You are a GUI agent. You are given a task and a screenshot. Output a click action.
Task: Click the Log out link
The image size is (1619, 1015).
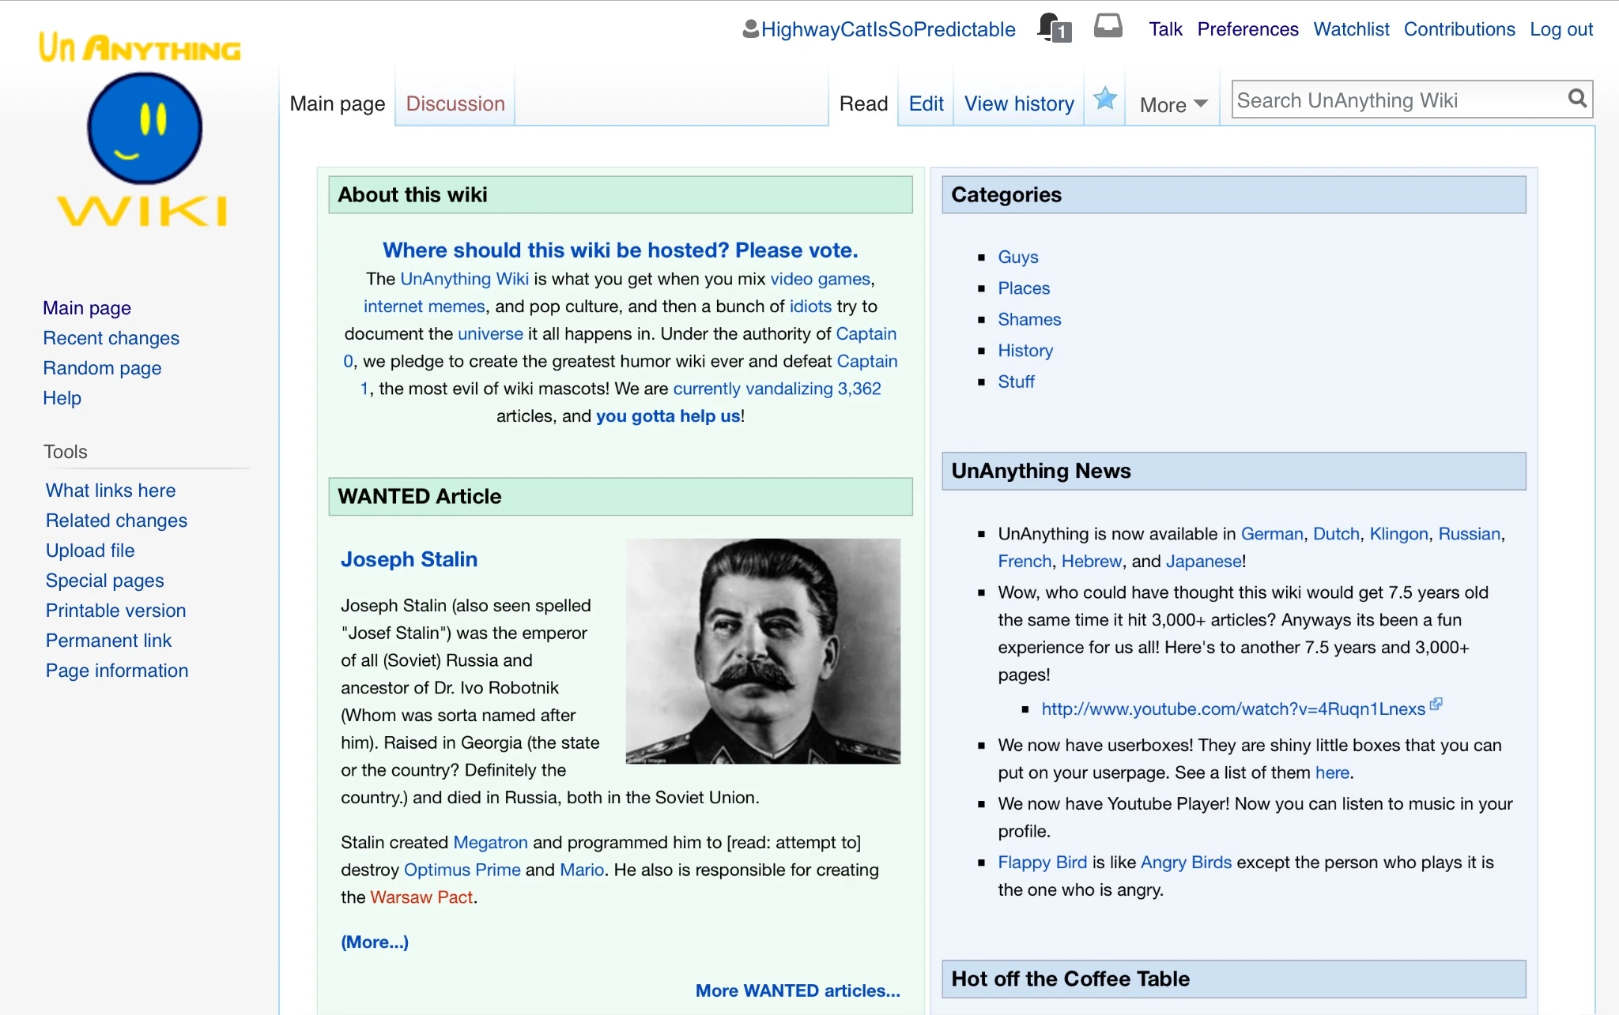tap(1561, 29)
